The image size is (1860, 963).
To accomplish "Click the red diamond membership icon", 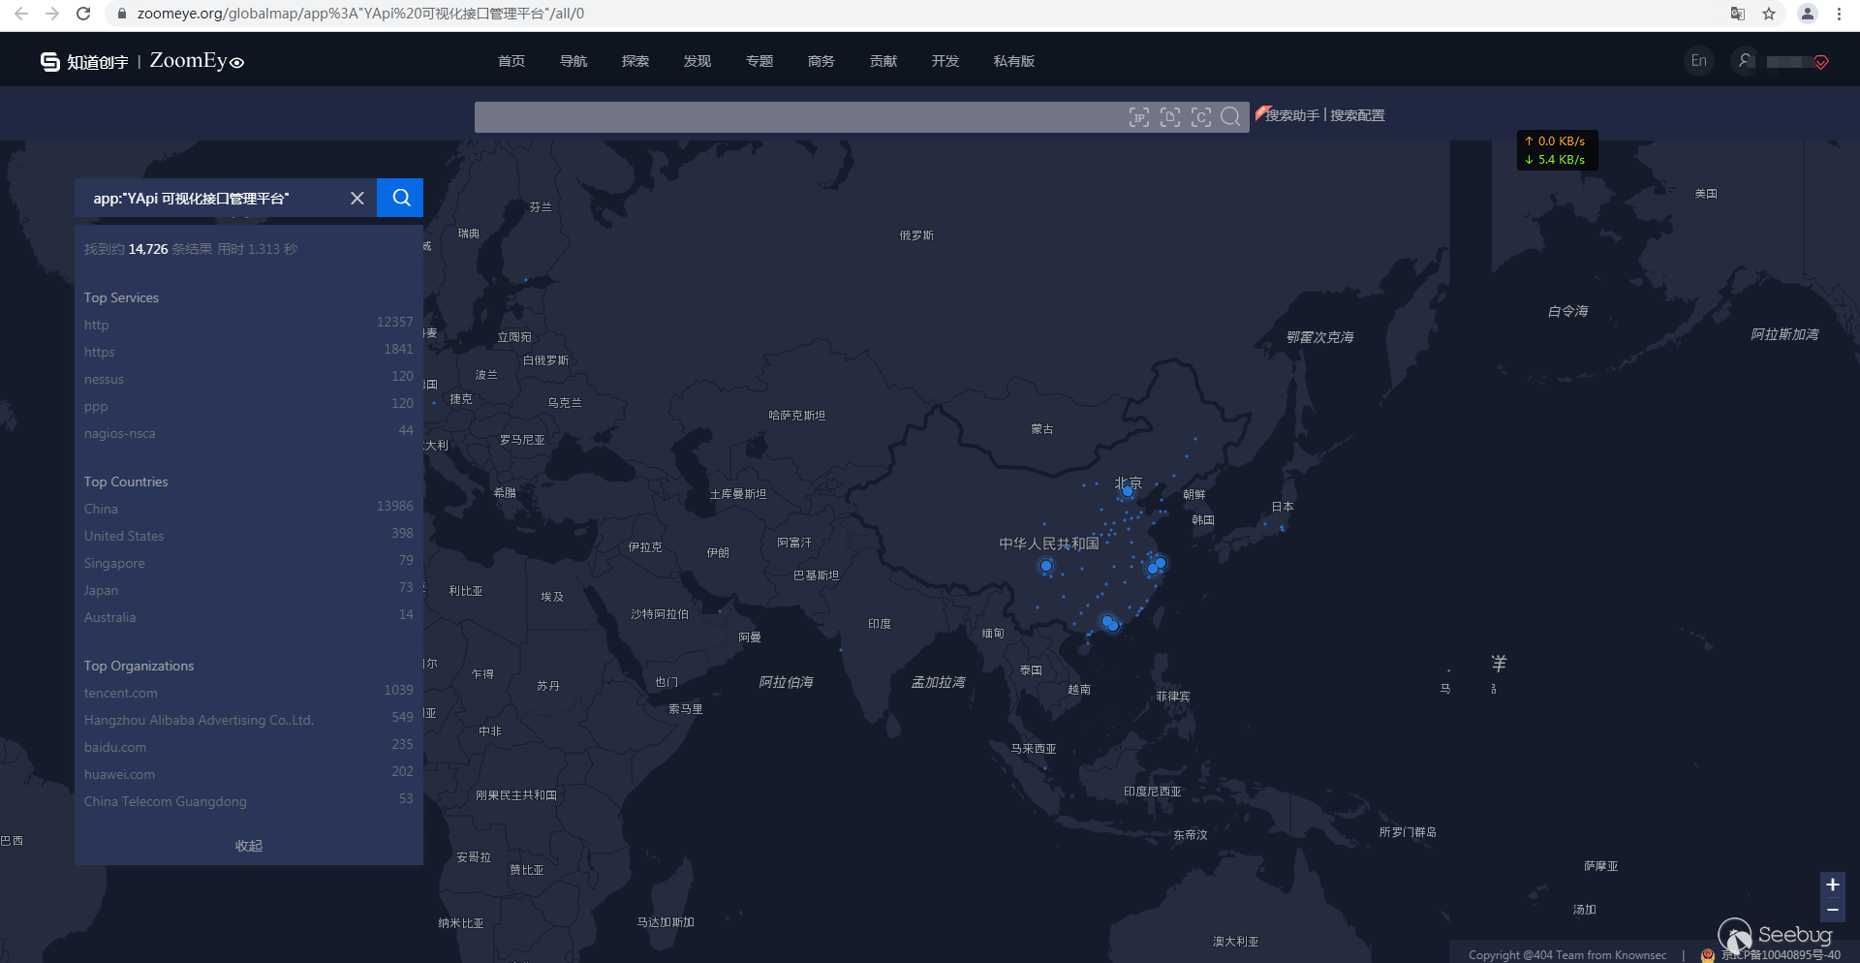I will pyautogui.click(x=1821, y=62).
